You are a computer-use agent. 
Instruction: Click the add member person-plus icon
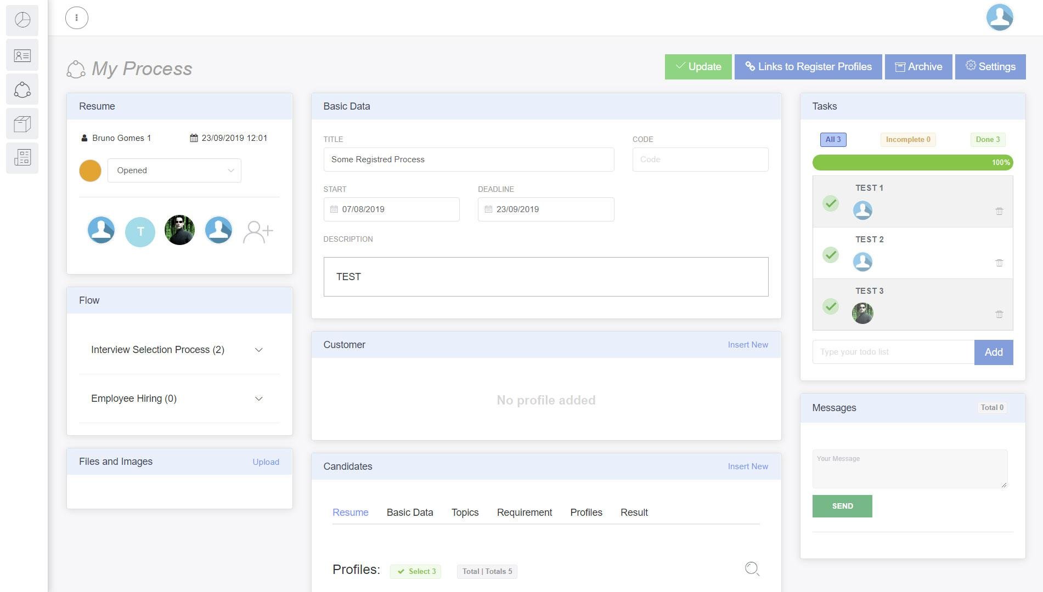pos(258,231)
